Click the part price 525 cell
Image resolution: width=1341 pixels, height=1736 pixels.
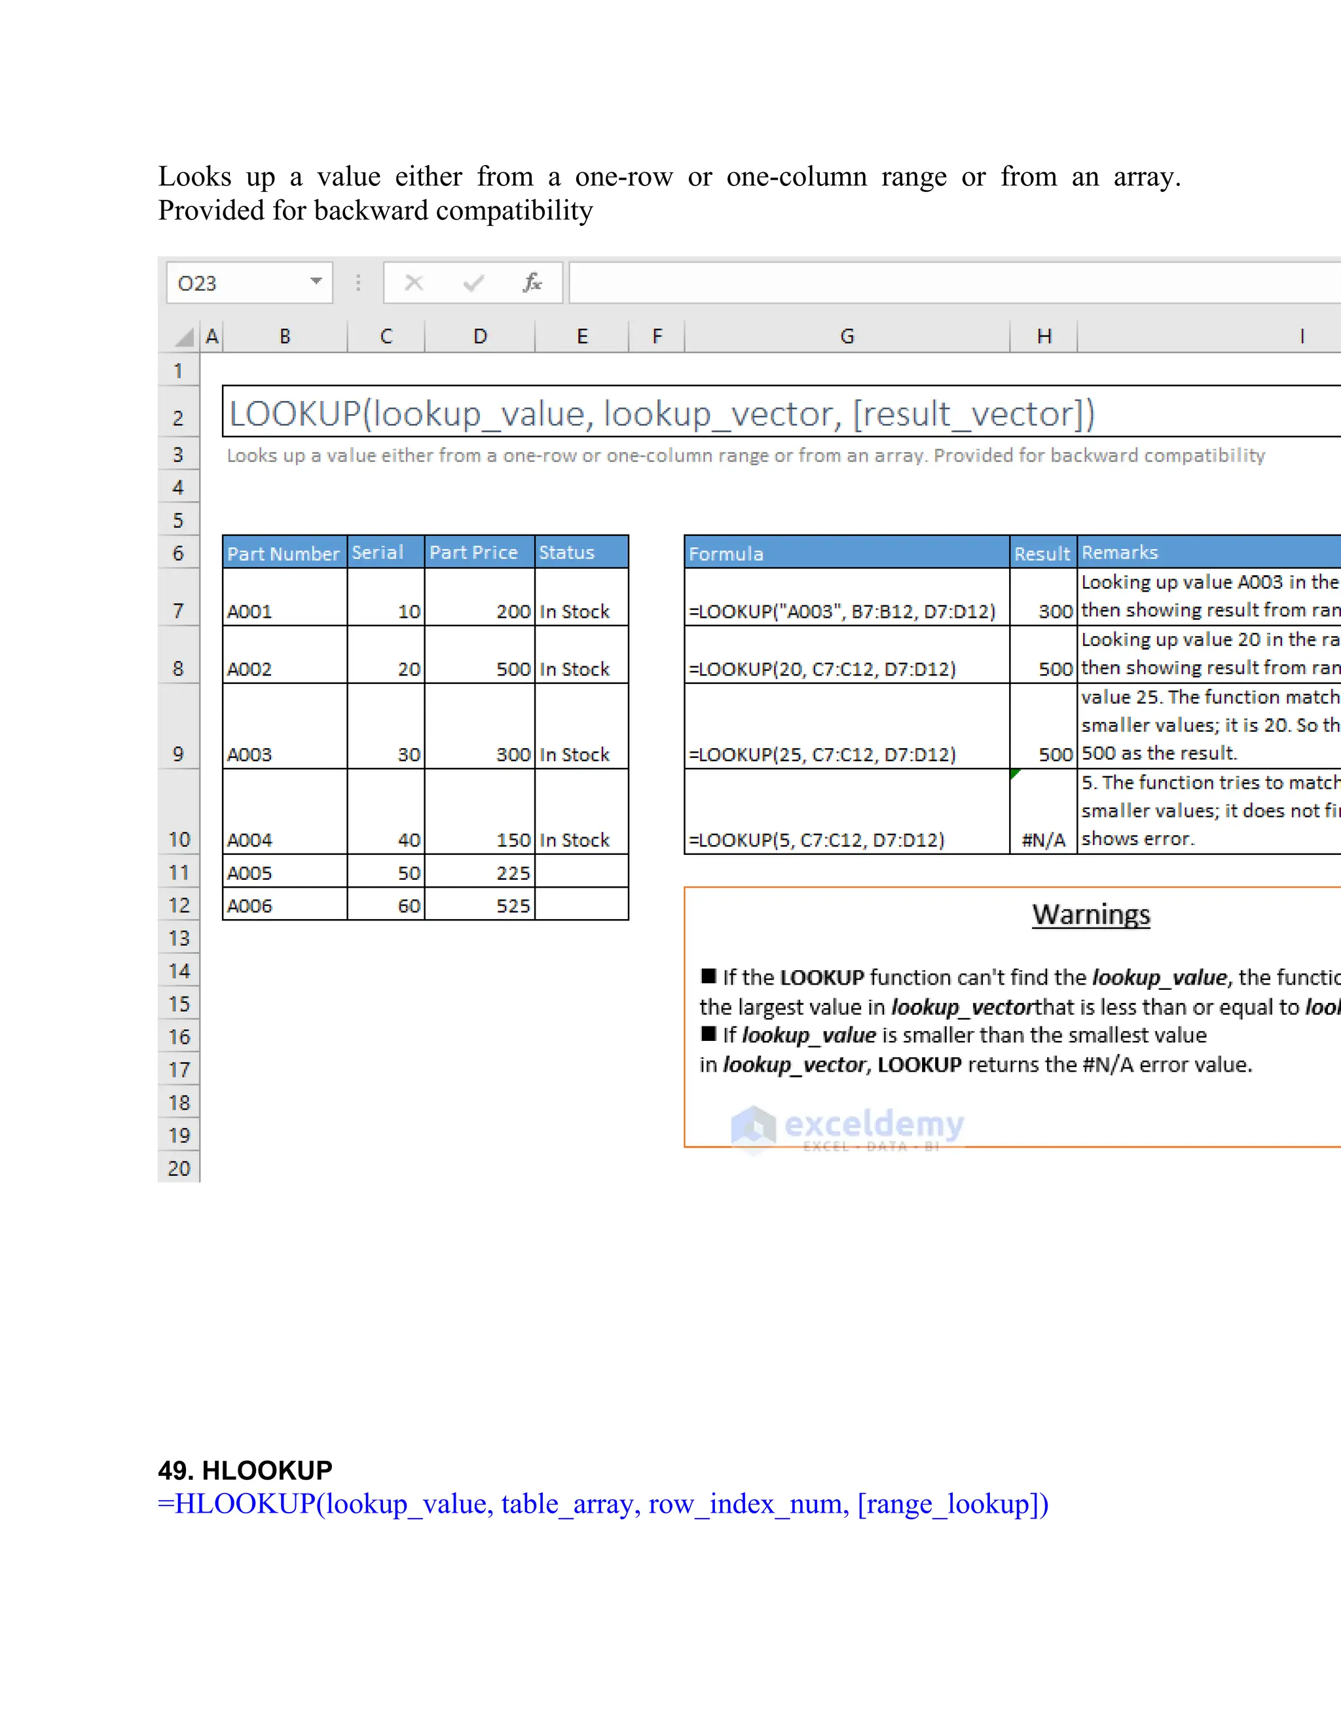480,905
